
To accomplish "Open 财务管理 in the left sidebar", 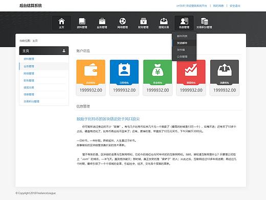I will pos(29,81).
